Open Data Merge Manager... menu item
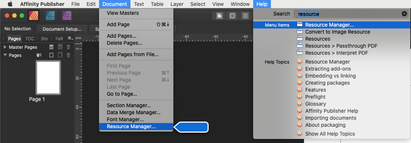 pos(136,113)
